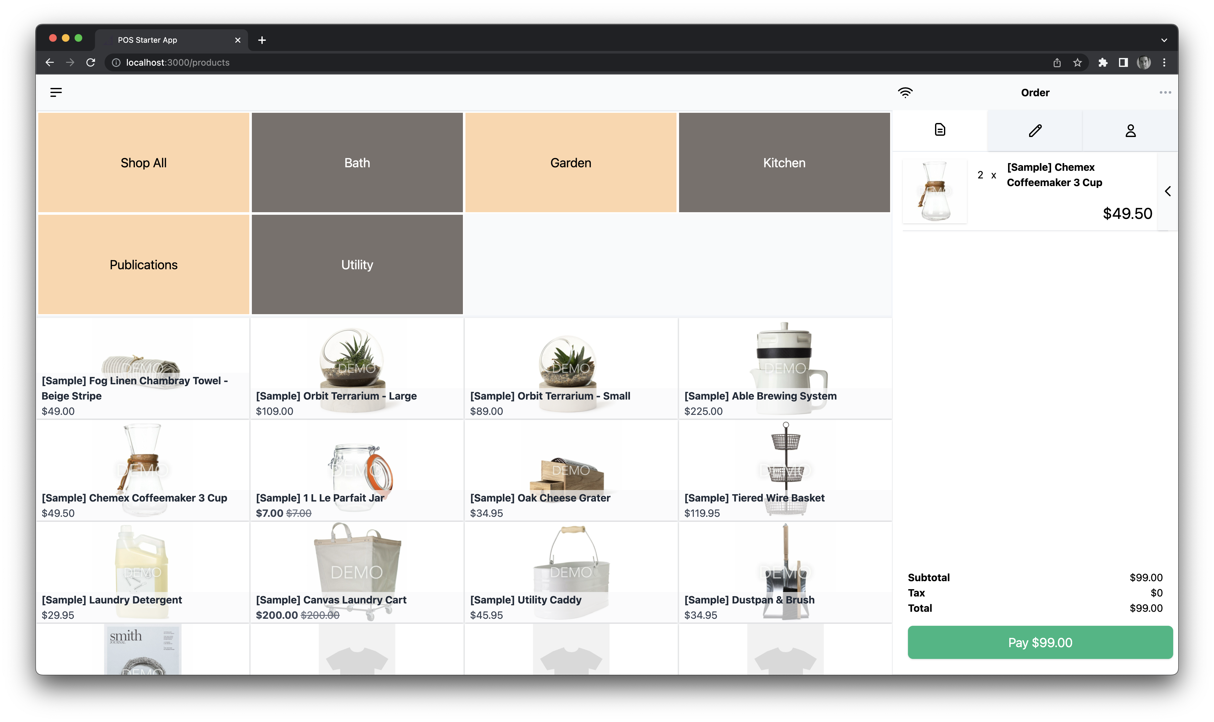1214x722 pixels.
Task: Open the customer person tab
Action: [1130, 130]
